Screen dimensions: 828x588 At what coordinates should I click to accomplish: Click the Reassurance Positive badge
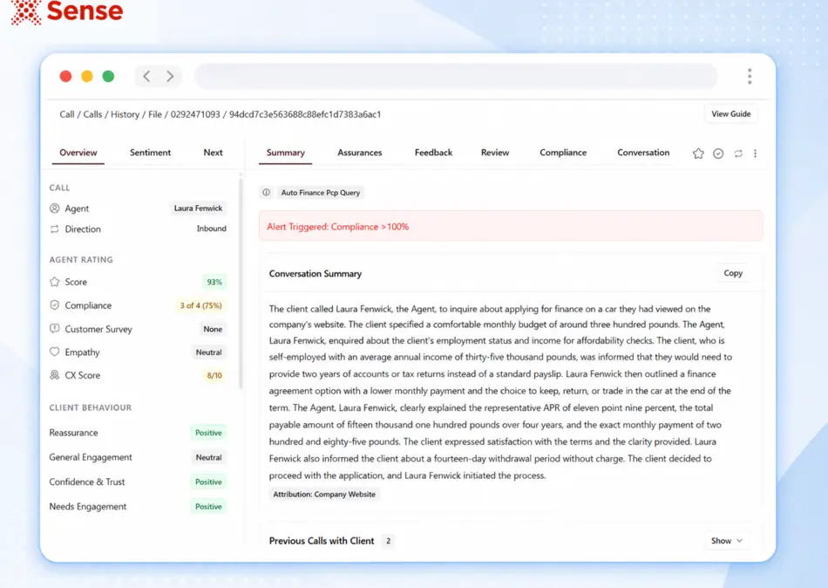coord(208,433)
